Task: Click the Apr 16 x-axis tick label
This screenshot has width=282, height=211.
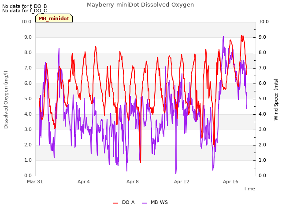Action: pos(230,182)
